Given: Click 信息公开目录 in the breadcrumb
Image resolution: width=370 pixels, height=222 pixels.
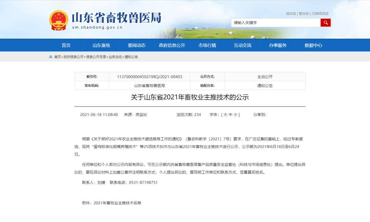Looking at the screenshot, I should [x=96, y=57].
